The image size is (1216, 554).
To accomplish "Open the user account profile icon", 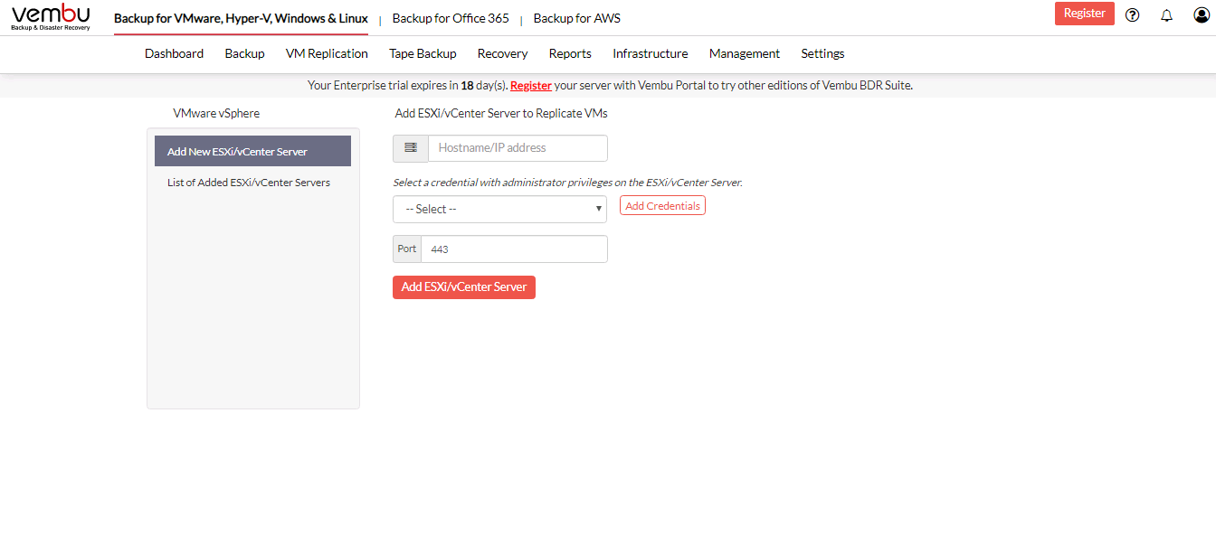I will pyautogui.click(x=1201, y=15).
